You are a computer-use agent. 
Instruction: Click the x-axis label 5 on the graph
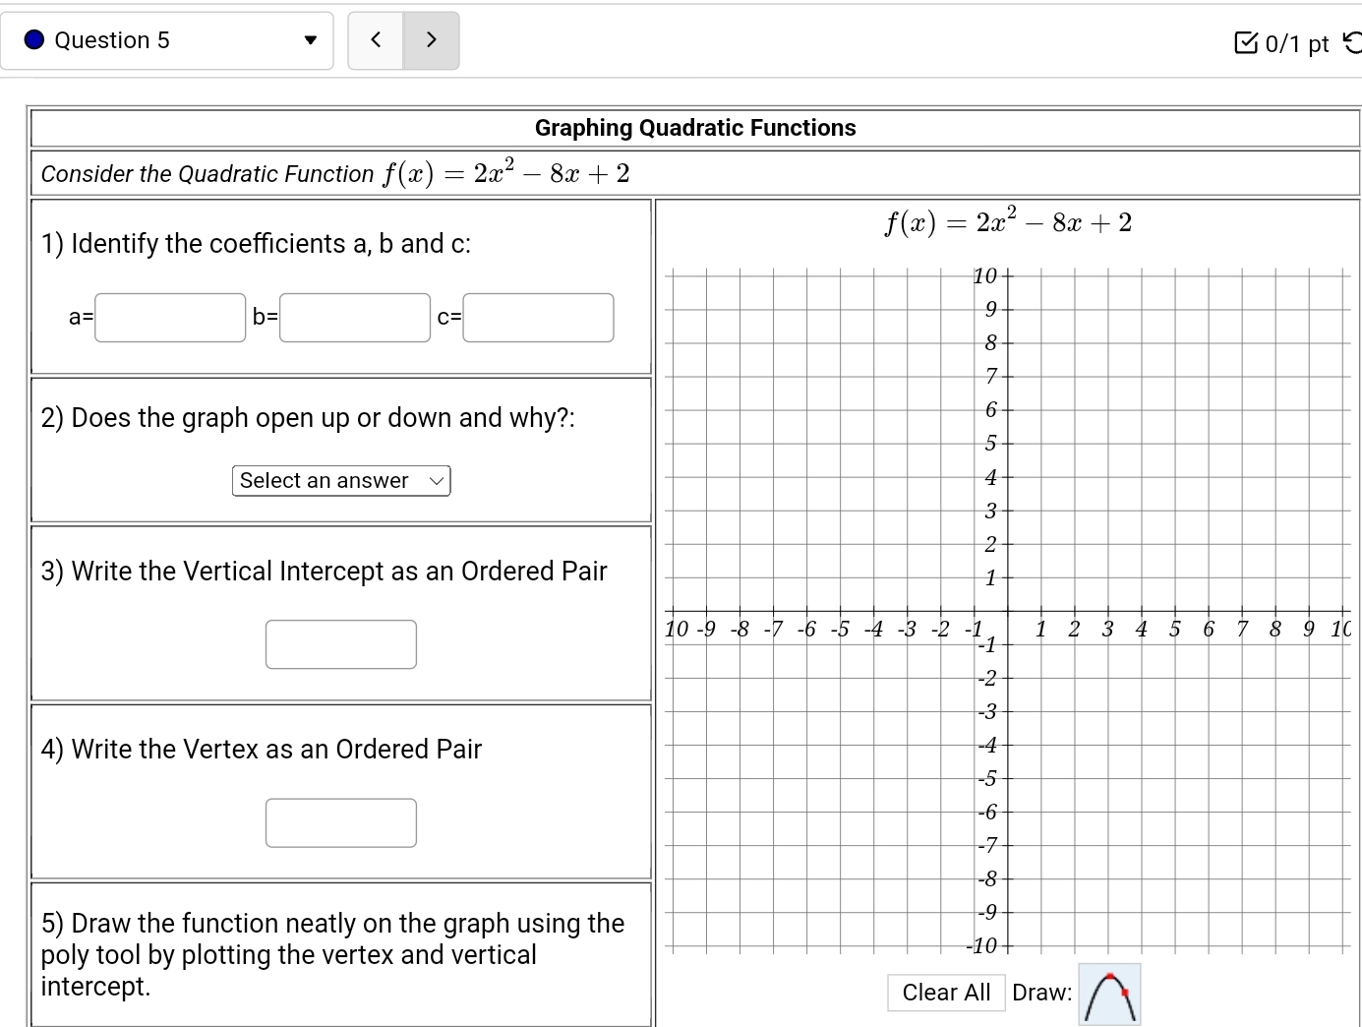pos(1174,630)
